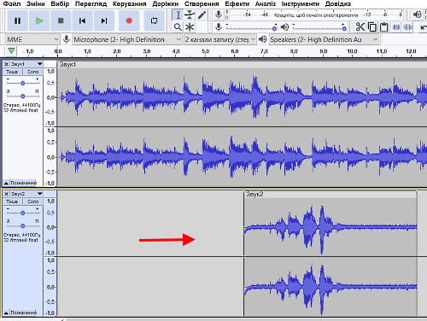Copy selection with the Copy icon
Viewport: 427px width, 321px height.
372,27
